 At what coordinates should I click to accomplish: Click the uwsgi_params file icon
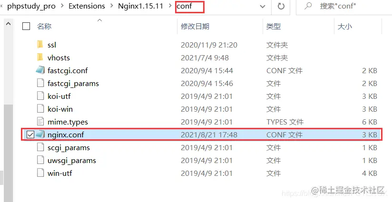40,160
